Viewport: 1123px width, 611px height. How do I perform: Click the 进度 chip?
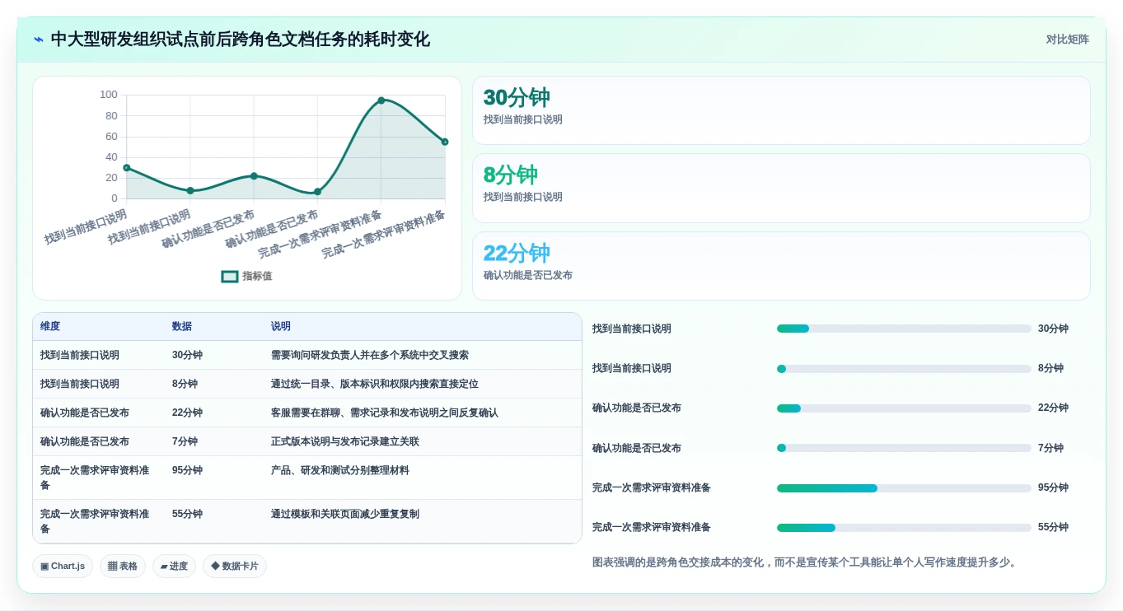coord(174,567)
